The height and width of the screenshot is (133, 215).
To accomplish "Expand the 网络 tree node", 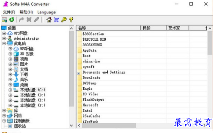I will click(4, 116).
